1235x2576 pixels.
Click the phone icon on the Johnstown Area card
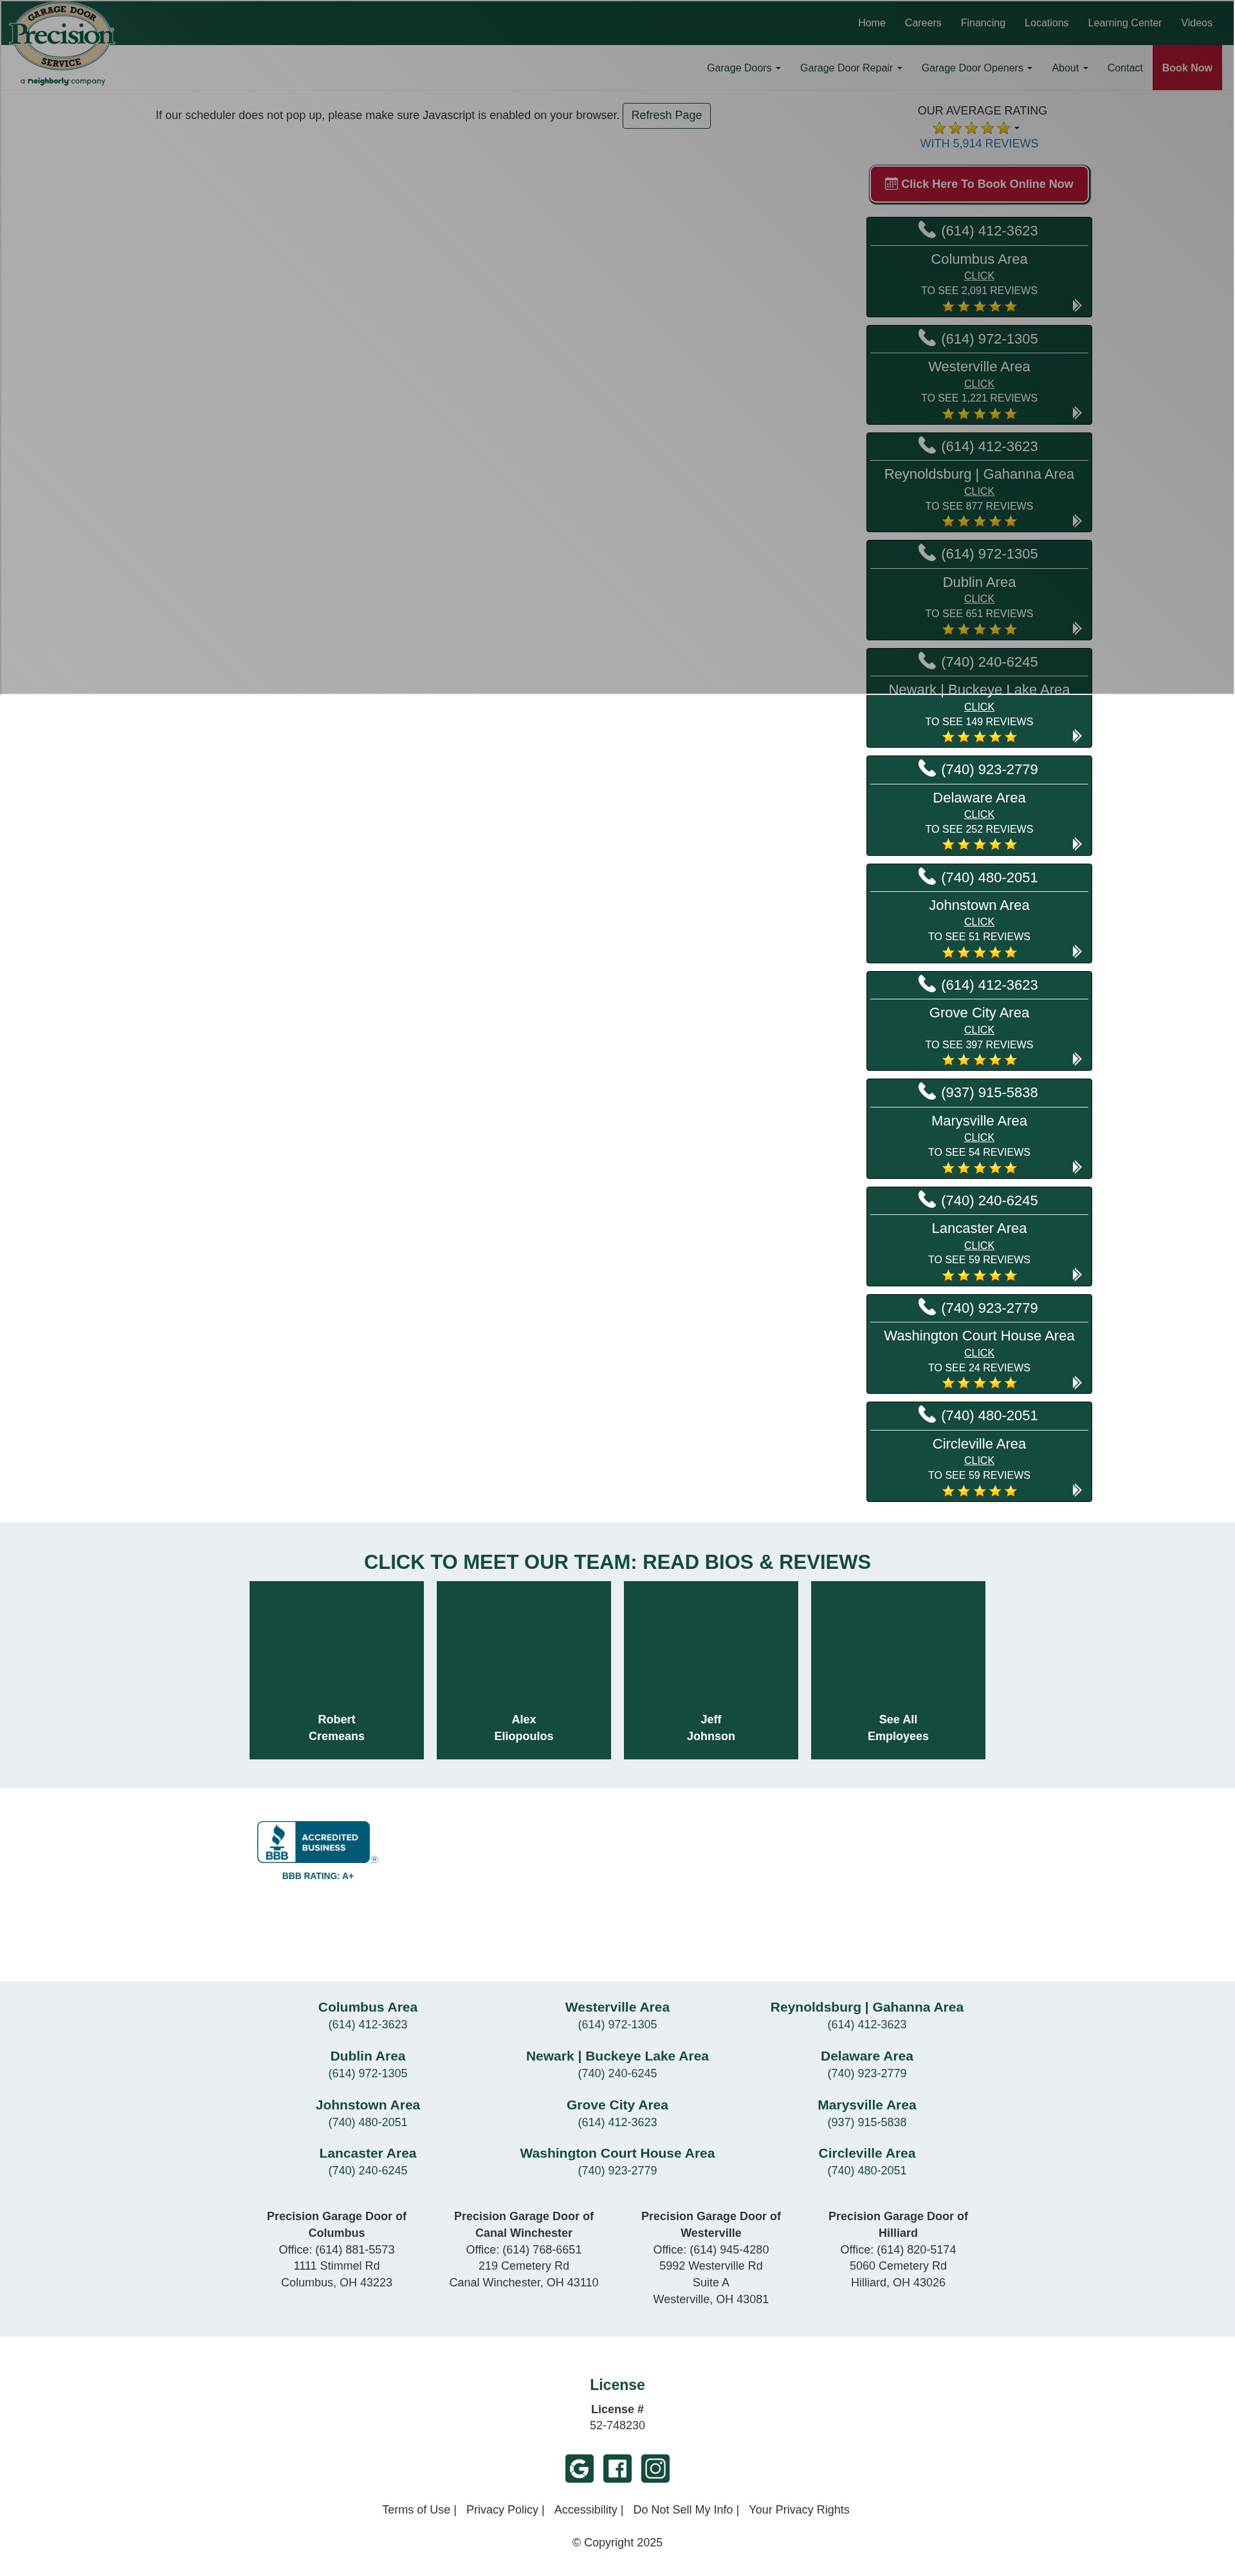(x=928, y=876)
